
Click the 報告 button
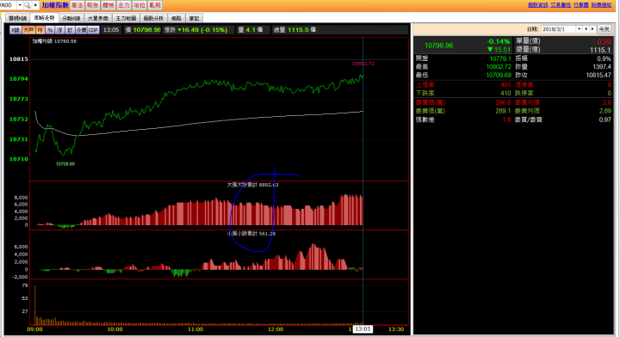pyautogui.click(x=92, y=5)
